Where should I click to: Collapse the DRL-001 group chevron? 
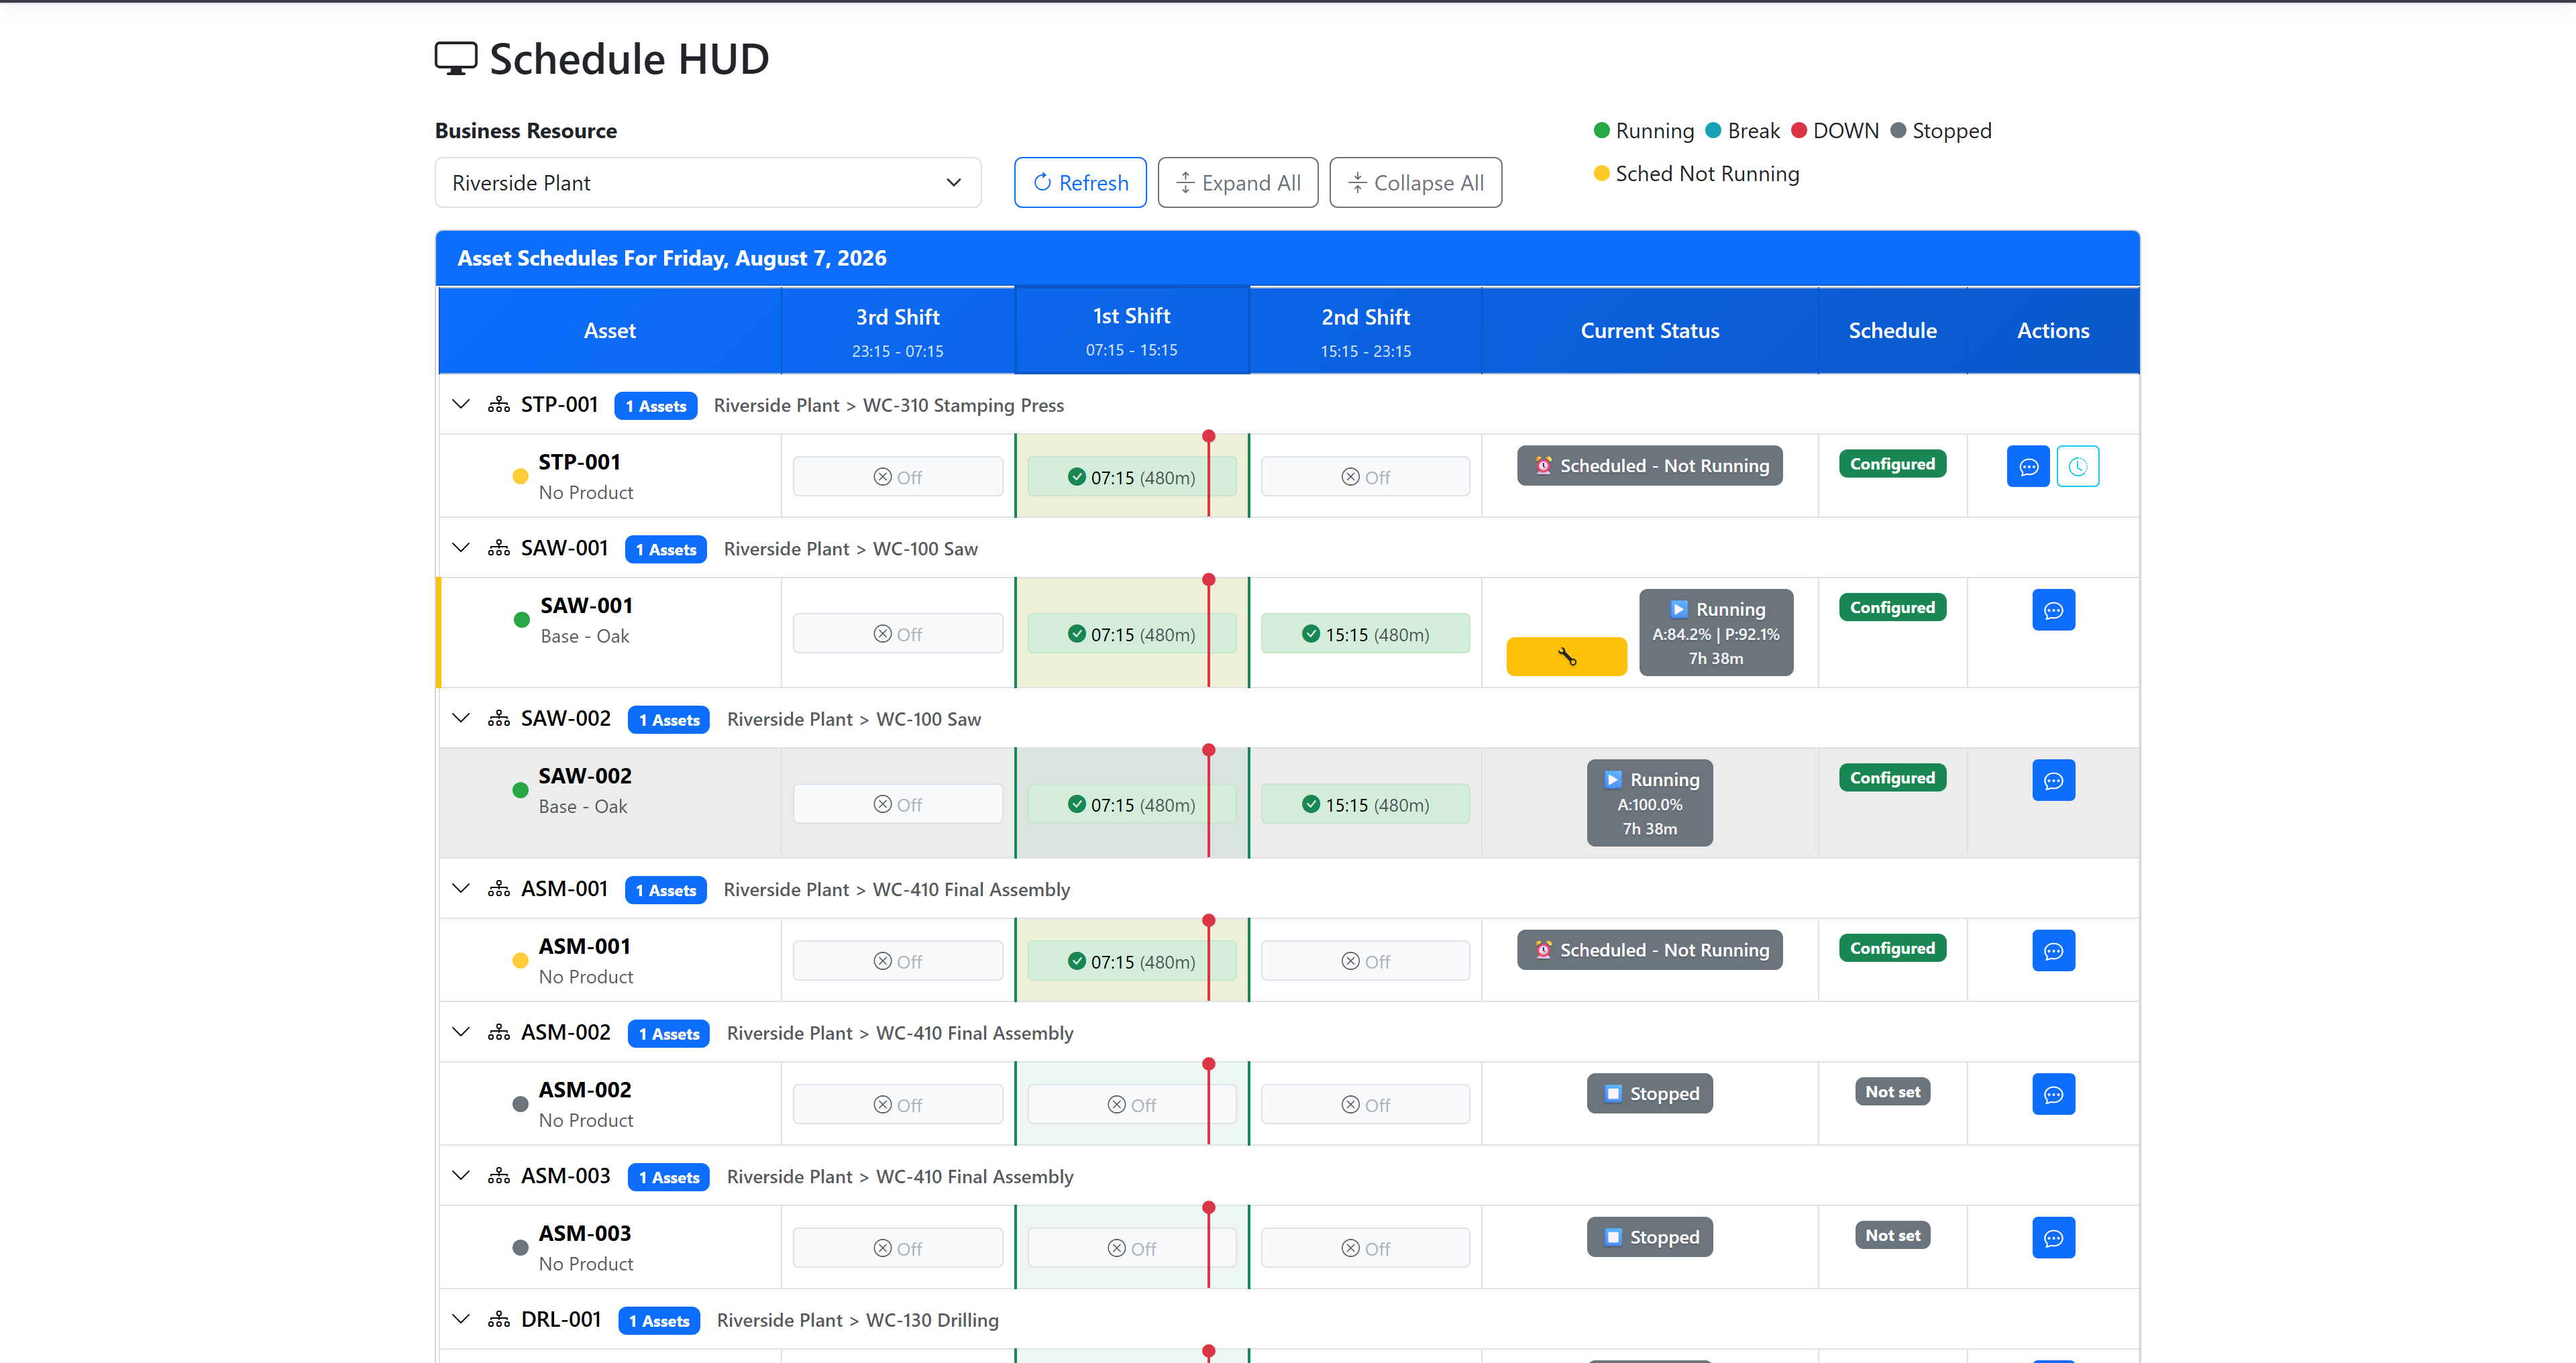pos(461,1320)
